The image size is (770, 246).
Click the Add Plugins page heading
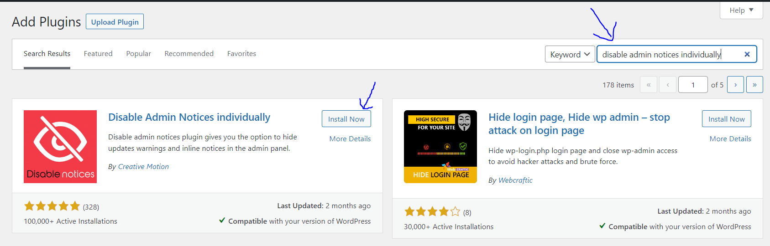click(47, 22)
